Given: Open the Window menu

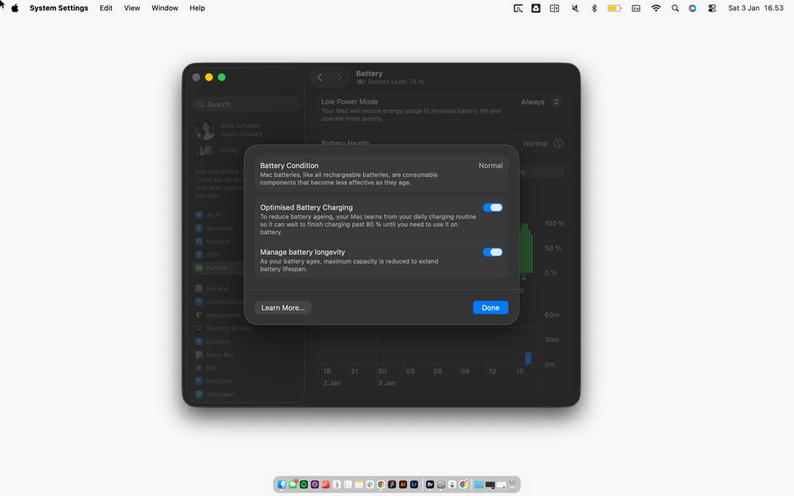Looking at the screenshot, I should [165, 8].
